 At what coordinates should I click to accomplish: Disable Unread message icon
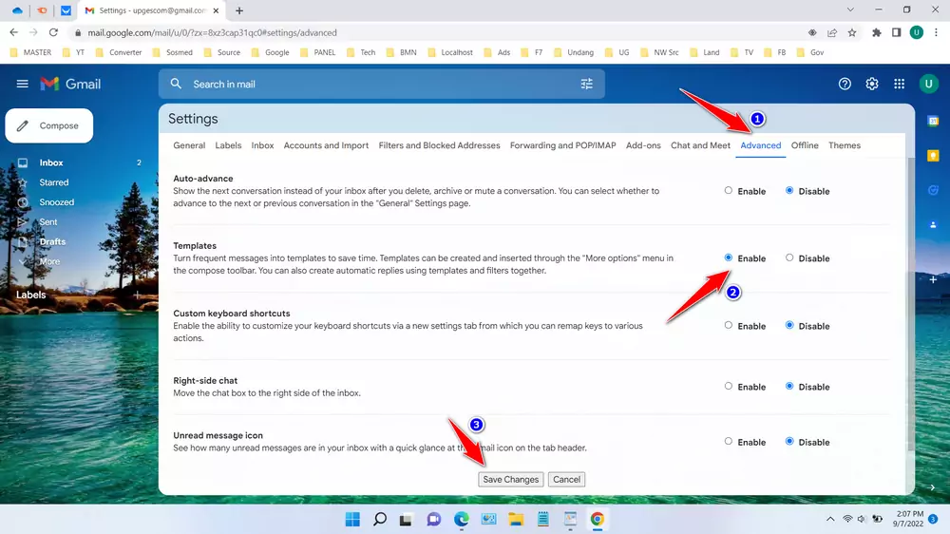[789, 441]
